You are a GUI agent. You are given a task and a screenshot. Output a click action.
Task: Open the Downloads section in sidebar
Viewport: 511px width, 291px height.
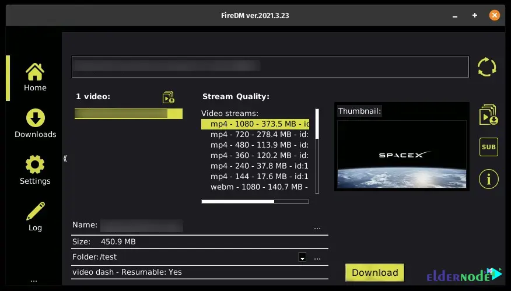tap(35, 124)
